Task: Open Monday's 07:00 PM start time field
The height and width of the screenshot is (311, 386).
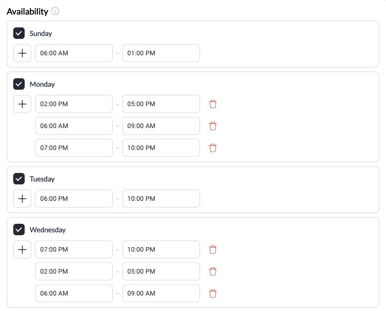Action: click(x=74, y=148)
